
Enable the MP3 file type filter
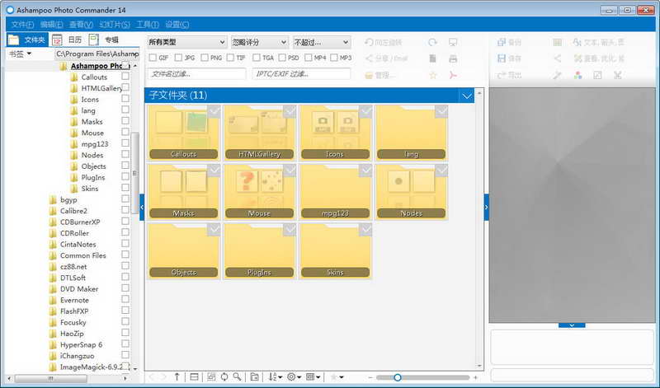pyautogui.click(x=334, y=58)
